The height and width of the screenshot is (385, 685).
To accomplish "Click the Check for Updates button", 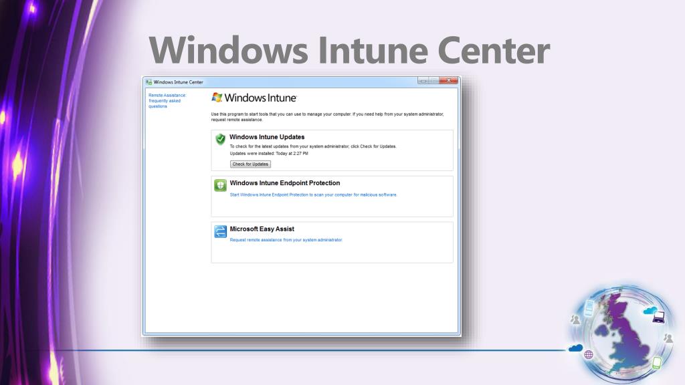I will [250, 164].
